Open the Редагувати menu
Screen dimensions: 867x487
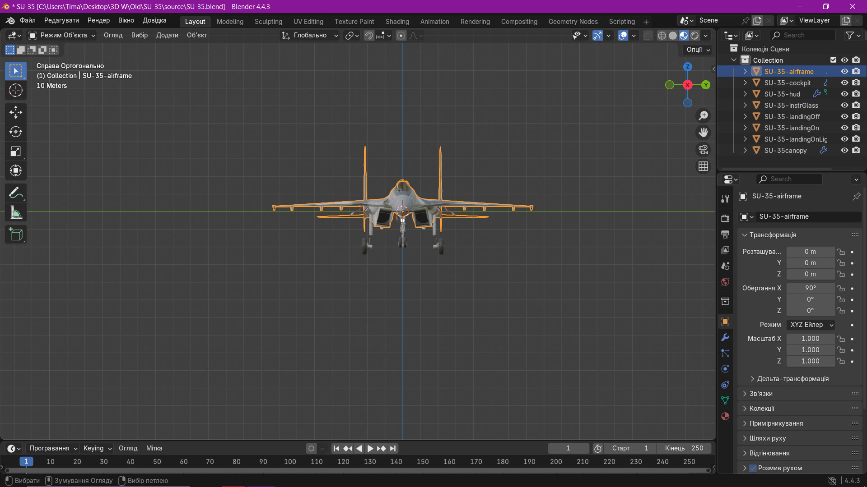pos(61,20)
